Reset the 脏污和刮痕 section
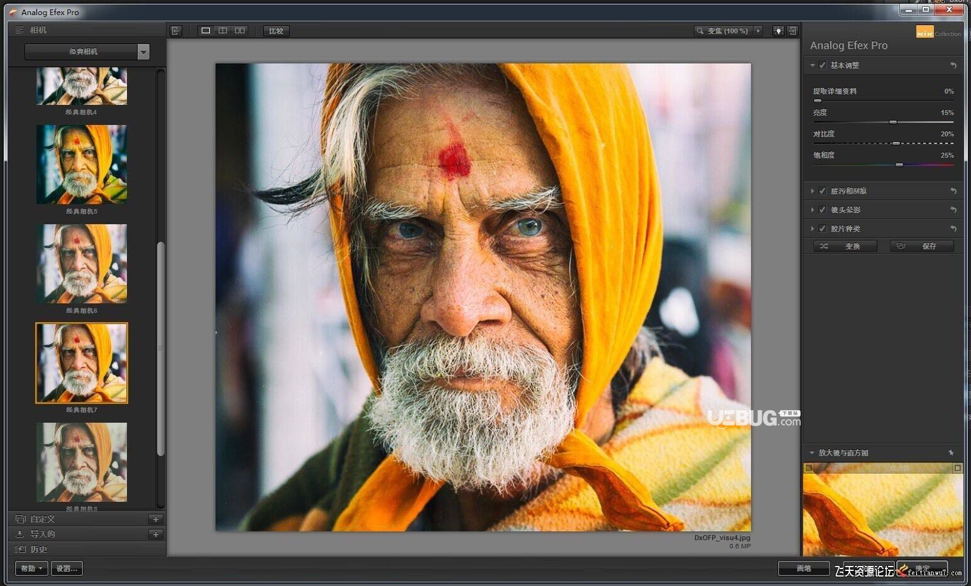The image size is (971, 586). pos(953,191)
